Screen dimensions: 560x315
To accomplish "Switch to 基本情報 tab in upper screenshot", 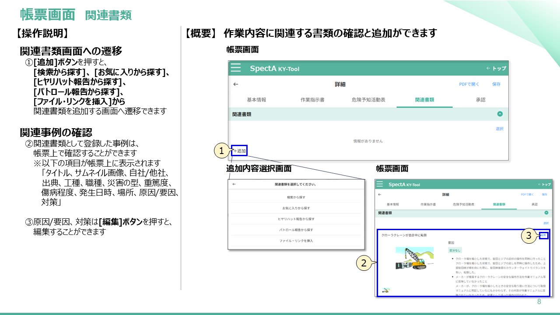I will (256, 100).
